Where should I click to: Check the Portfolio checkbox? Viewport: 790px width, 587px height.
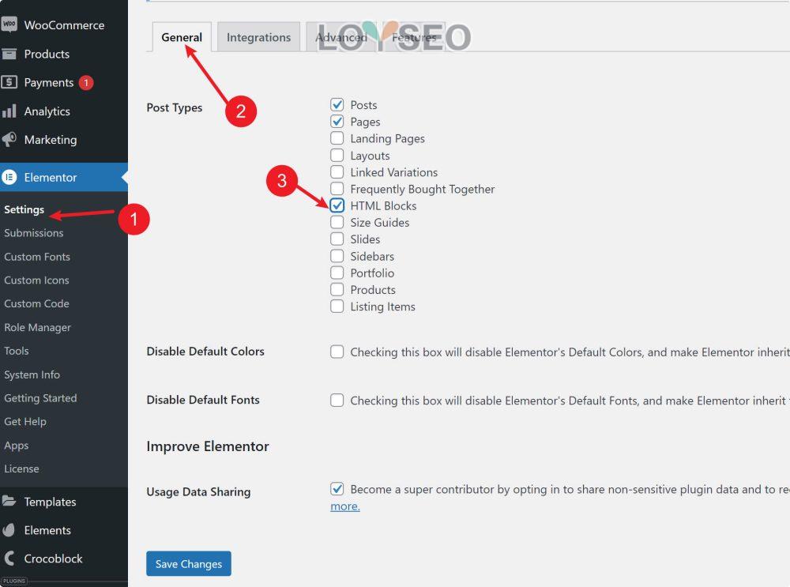click(337, 273)
